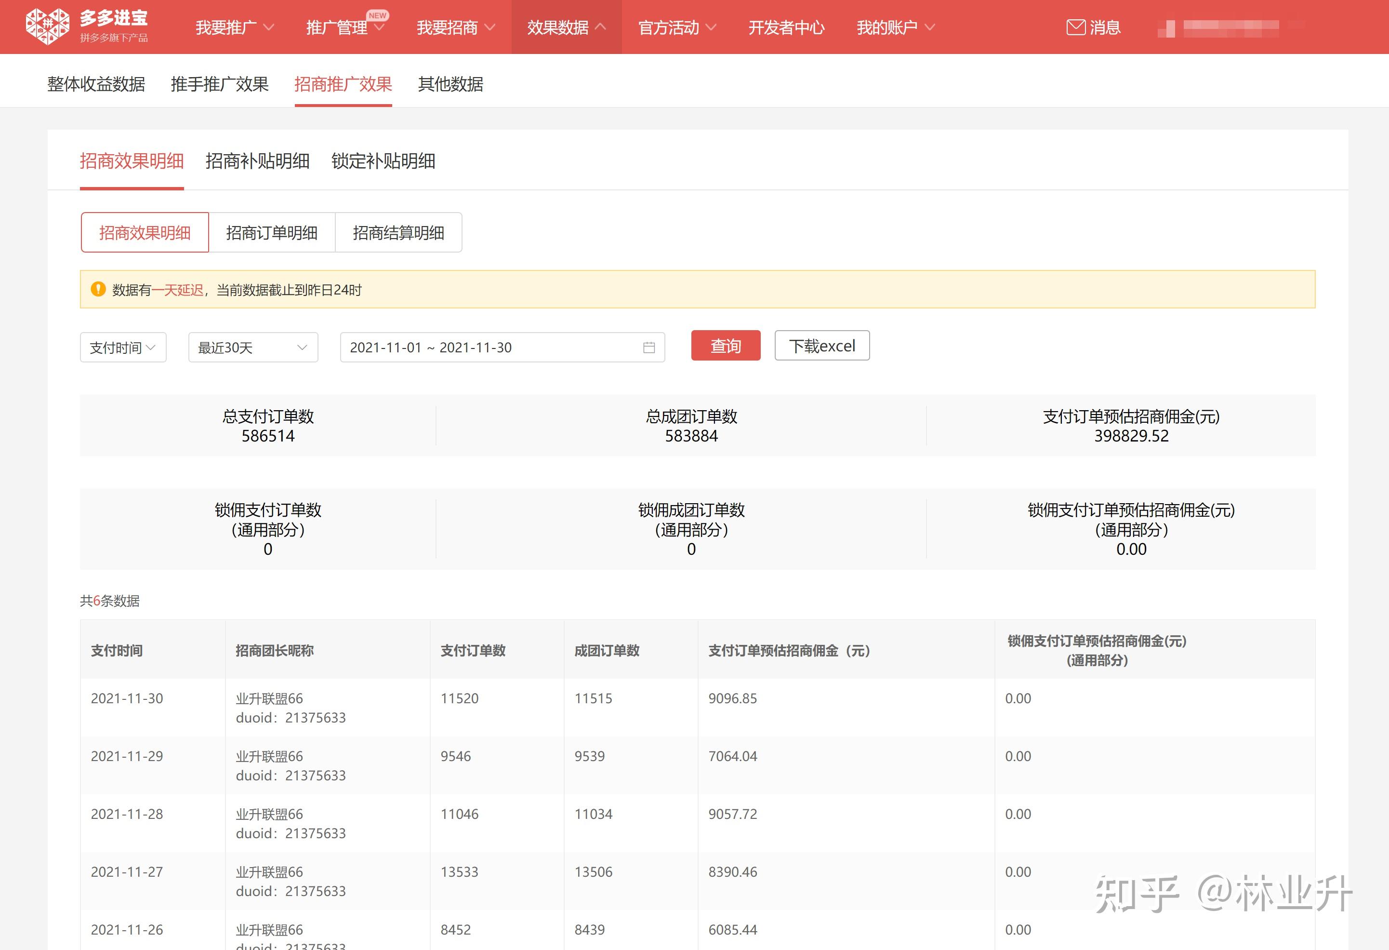Click the date range input 2021-11-01 ~ 2021-11-30
The image size is (1389, 950).
coord(502,348)
